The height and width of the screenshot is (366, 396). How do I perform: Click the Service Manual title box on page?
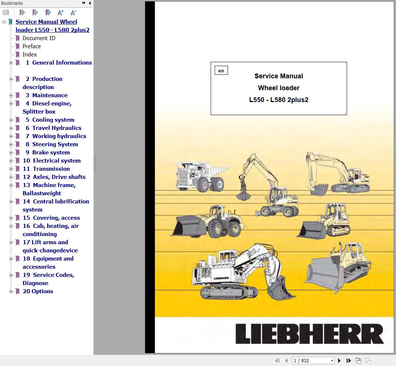[279, 88]
